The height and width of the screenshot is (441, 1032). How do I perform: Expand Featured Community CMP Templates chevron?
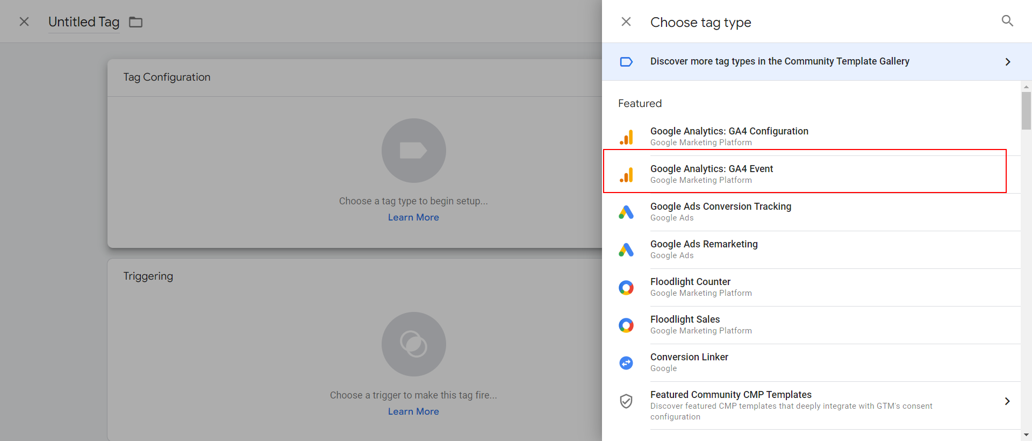(1007, 401)
